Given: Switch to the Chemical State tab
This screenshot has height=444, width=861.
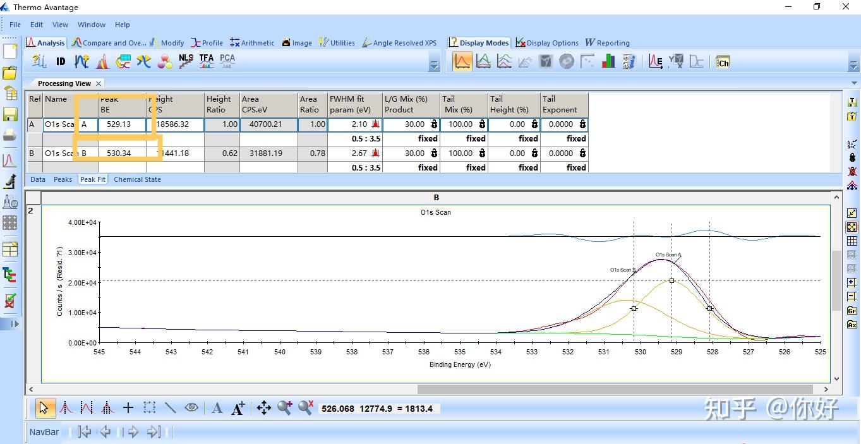Looking at the screenshot, I should point(137,179).
